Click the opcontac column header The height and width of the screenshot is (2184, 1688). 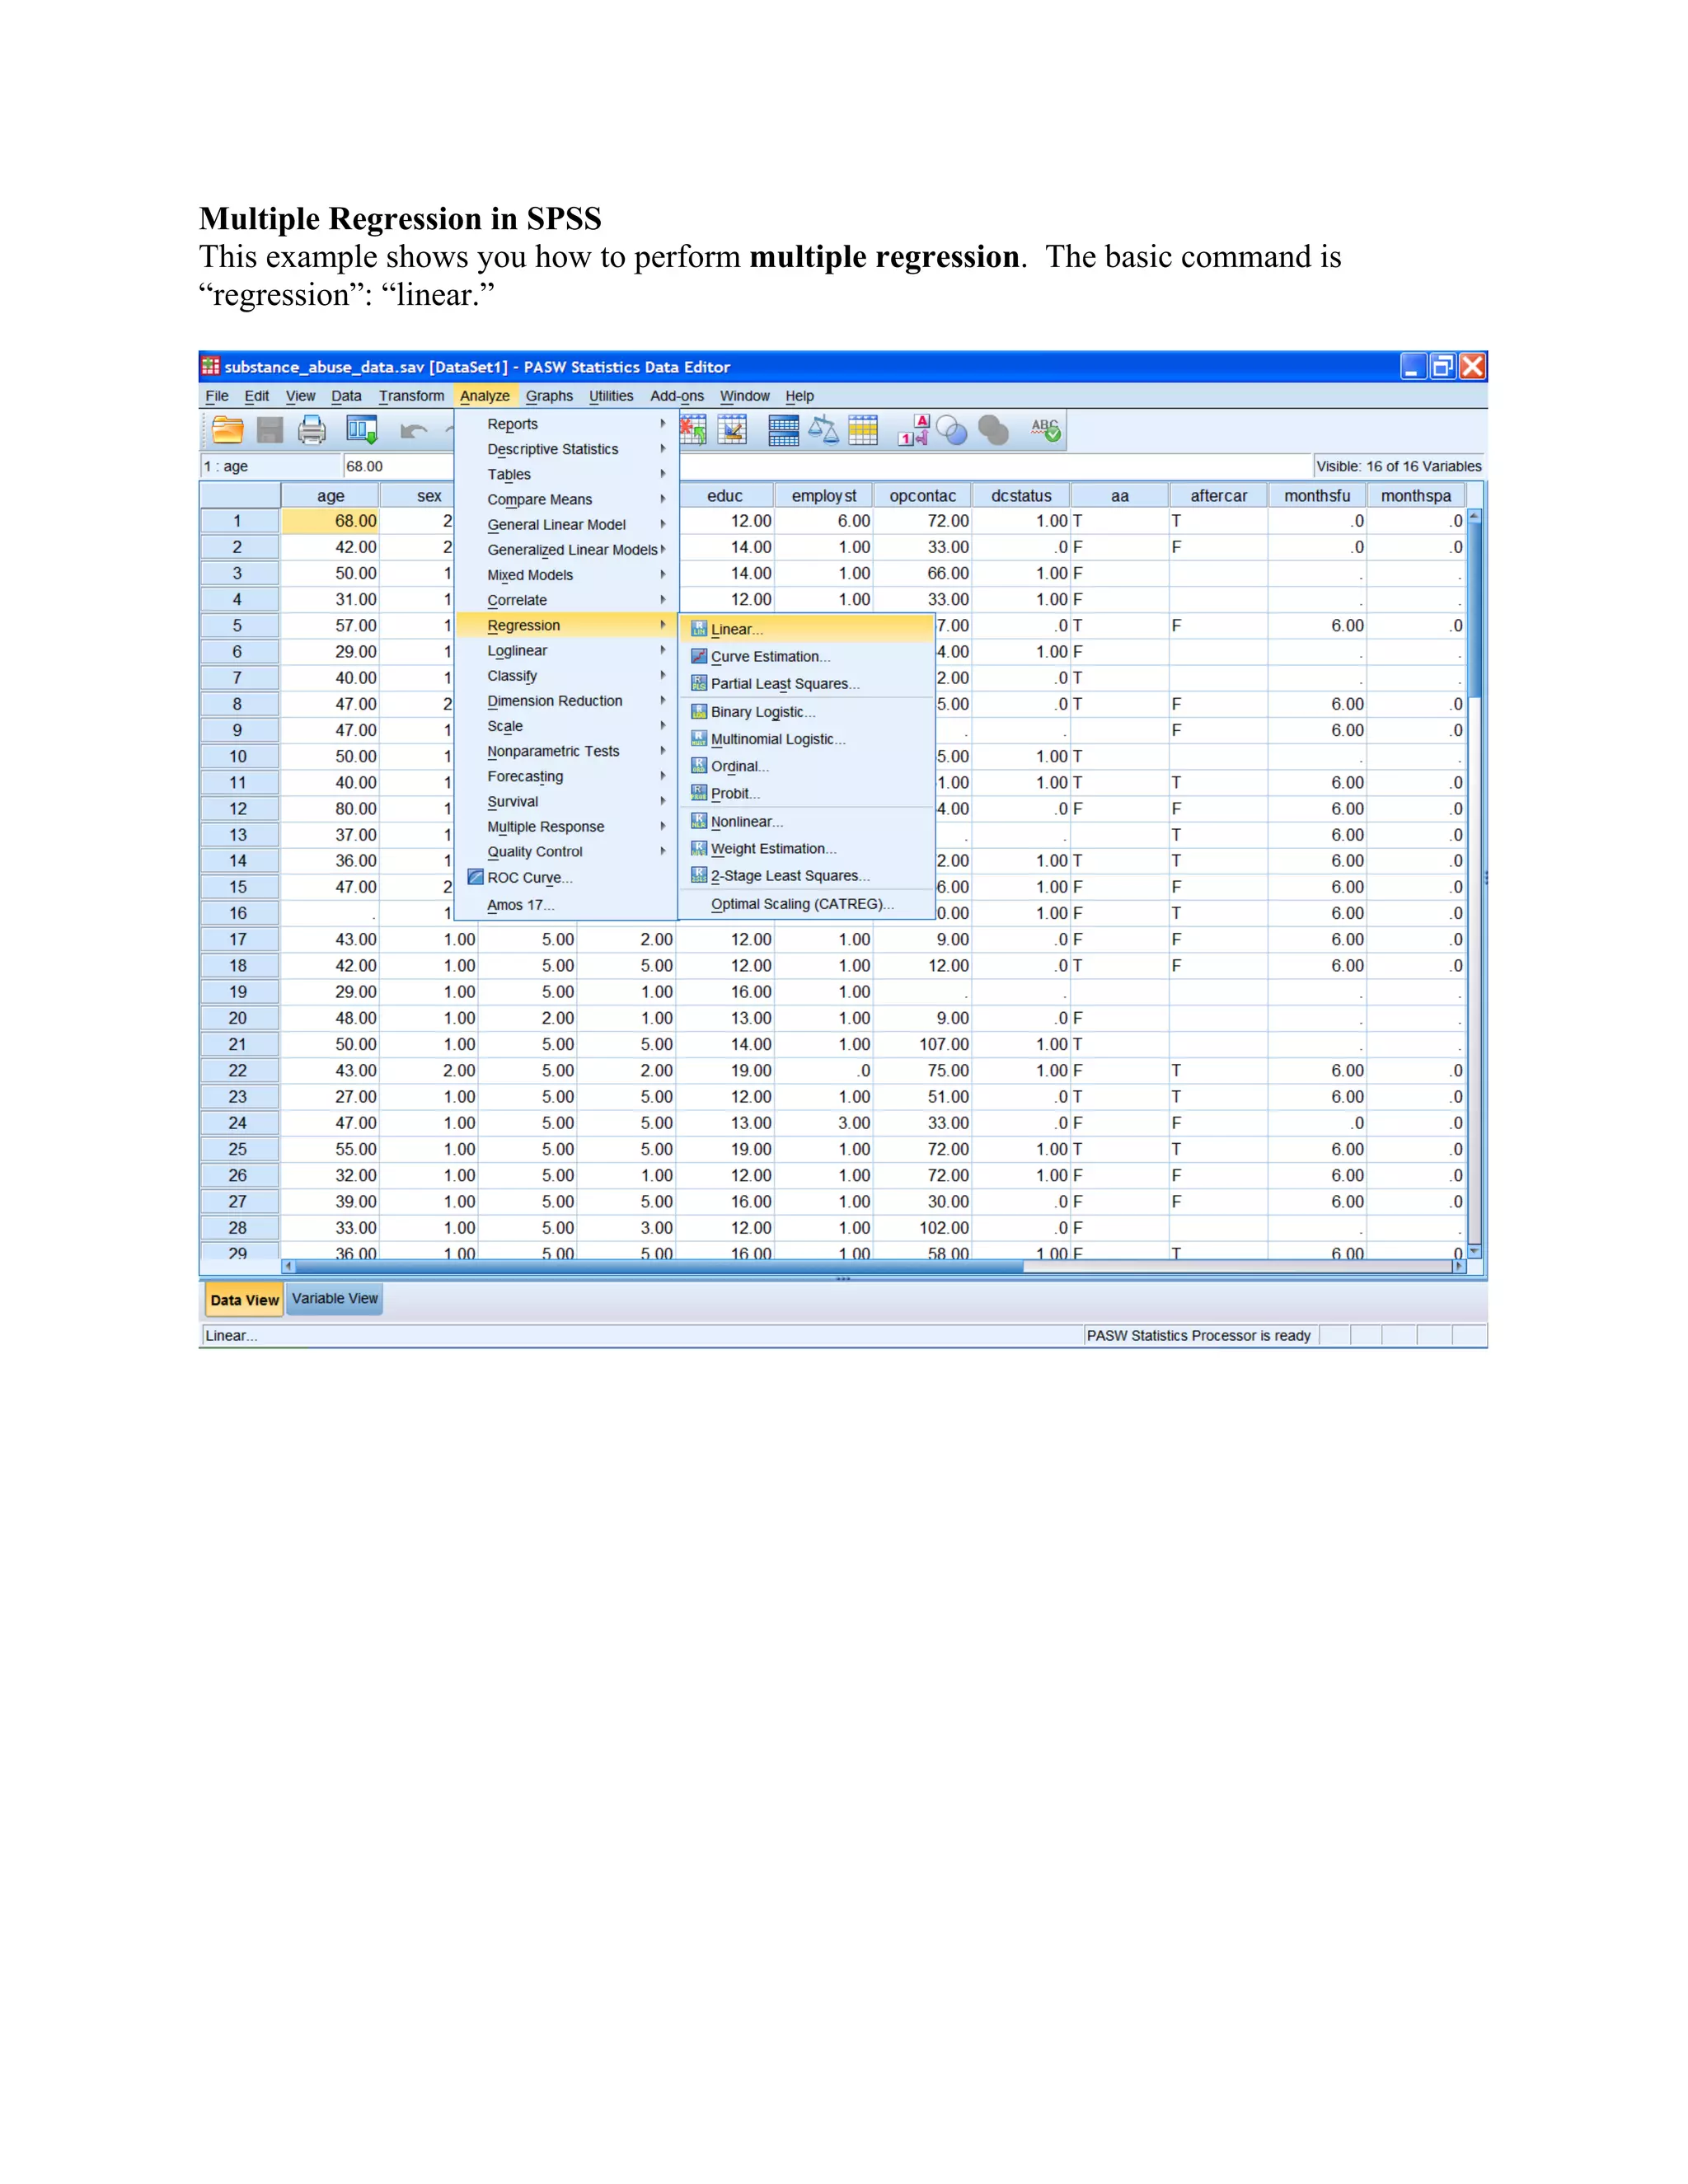[x=923, y=496]
